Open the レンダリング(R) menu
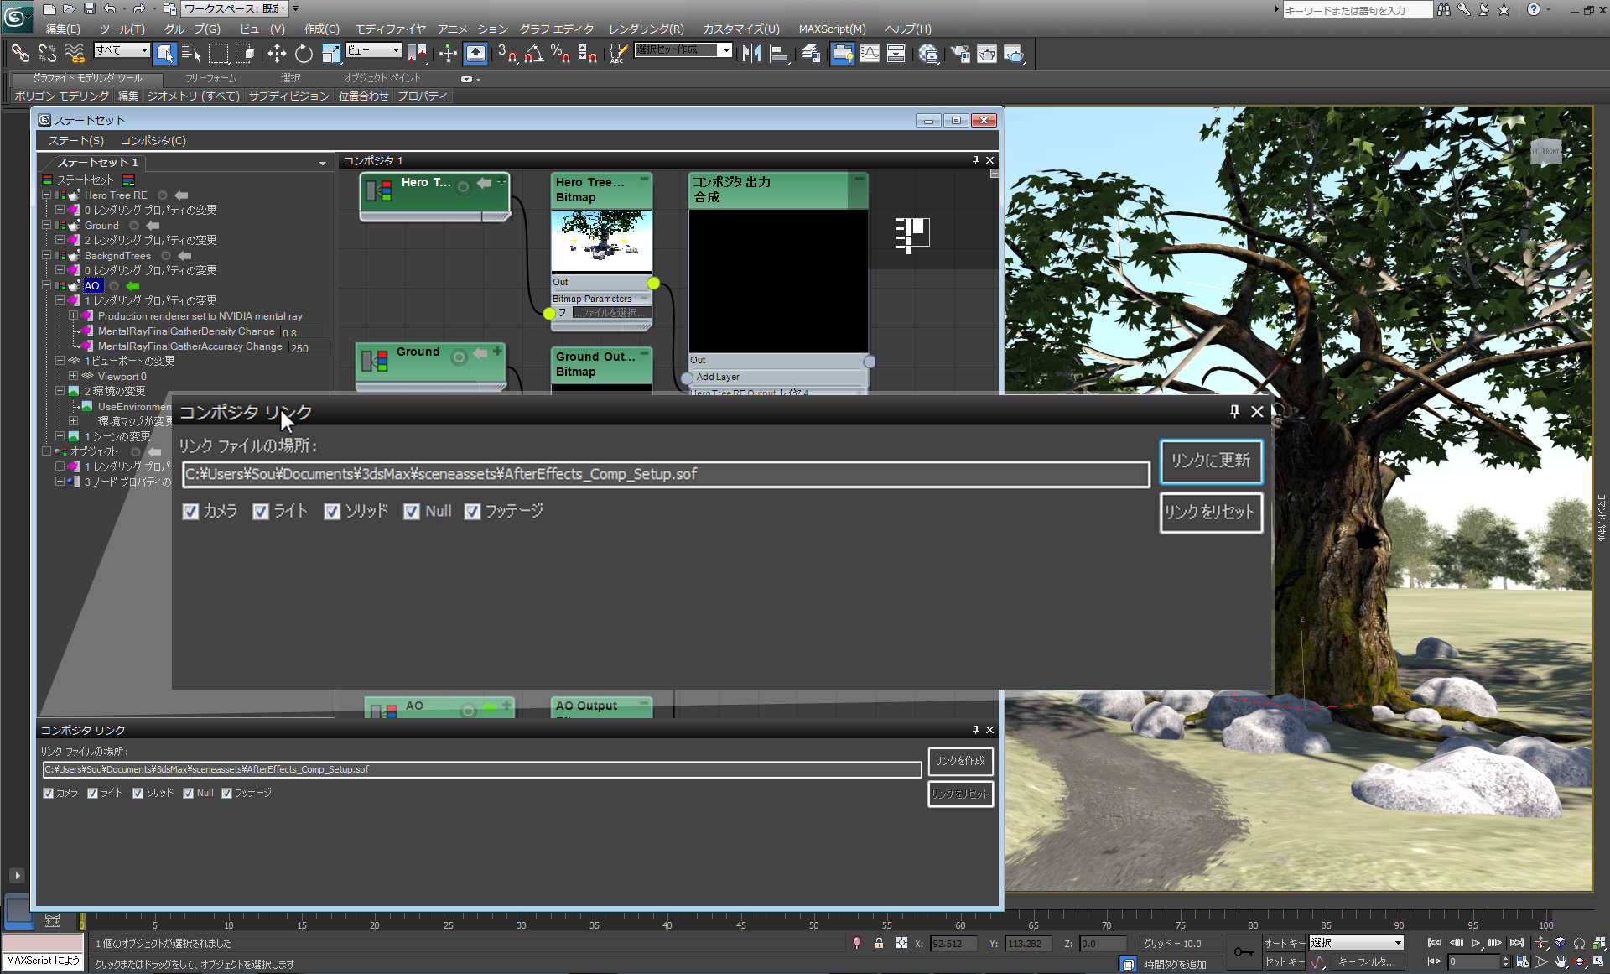 click(646, 29)
